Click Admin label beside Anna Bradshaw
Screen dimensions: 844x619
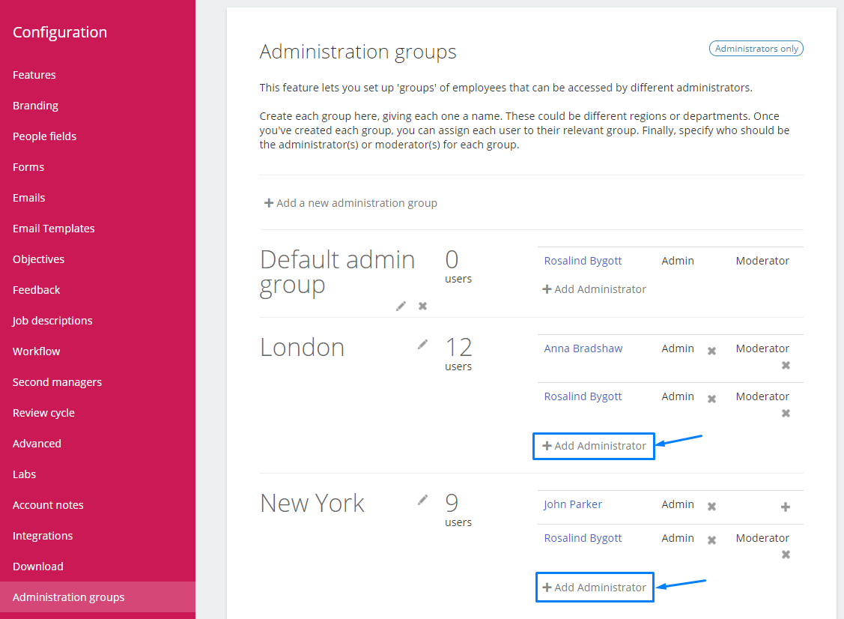tap(678, 348)
